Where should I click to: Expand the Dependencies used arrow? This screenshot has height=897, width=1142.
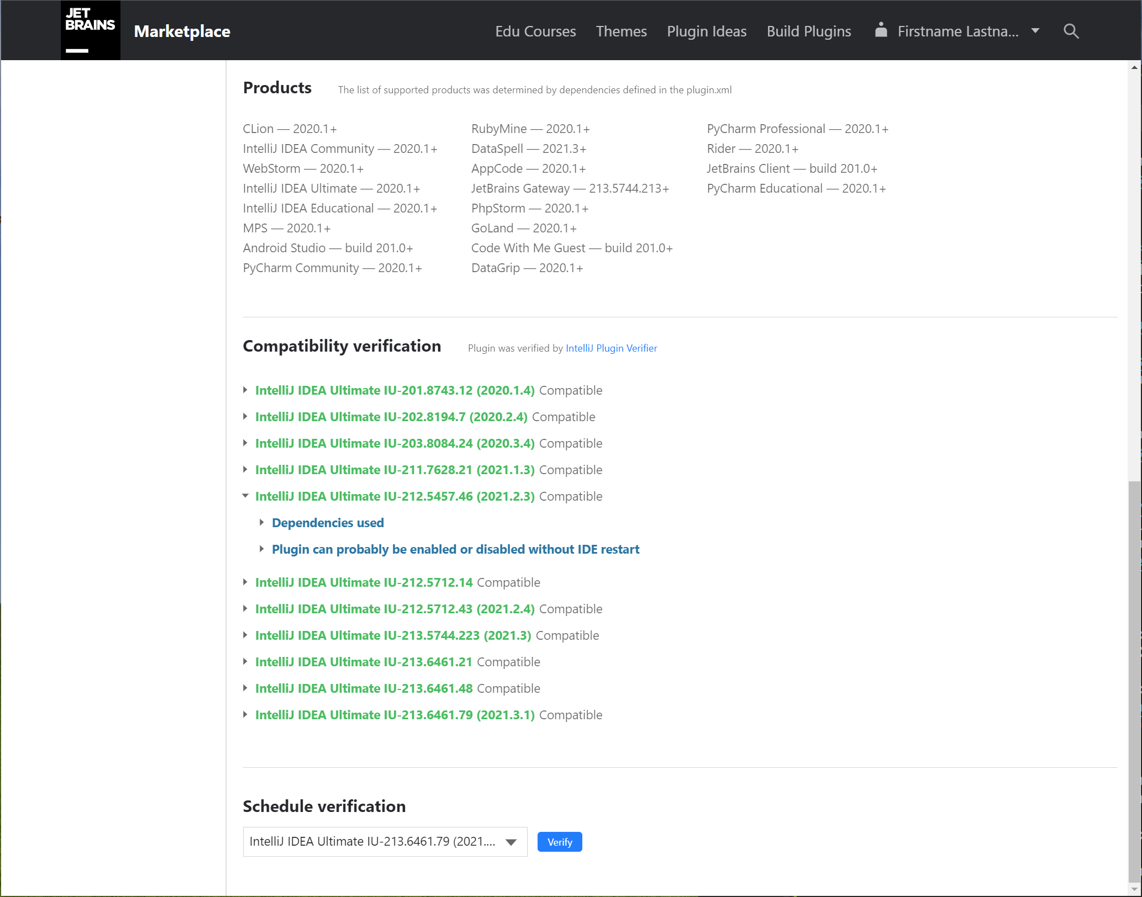(262, 522)
